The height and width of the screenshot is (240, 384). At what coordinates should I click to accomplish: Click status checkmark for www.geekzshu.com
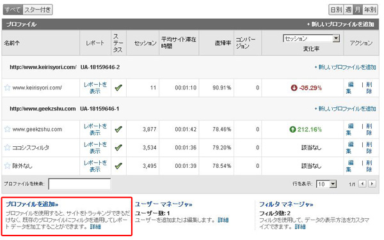(x=118, y=129)
